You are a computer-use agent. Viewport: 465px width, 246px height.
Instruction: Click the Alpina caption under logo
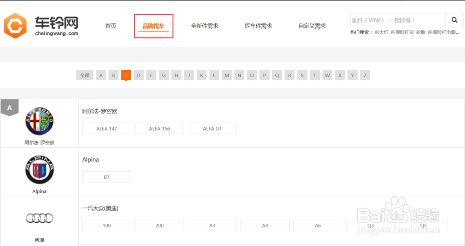click(x=40, y=191)
